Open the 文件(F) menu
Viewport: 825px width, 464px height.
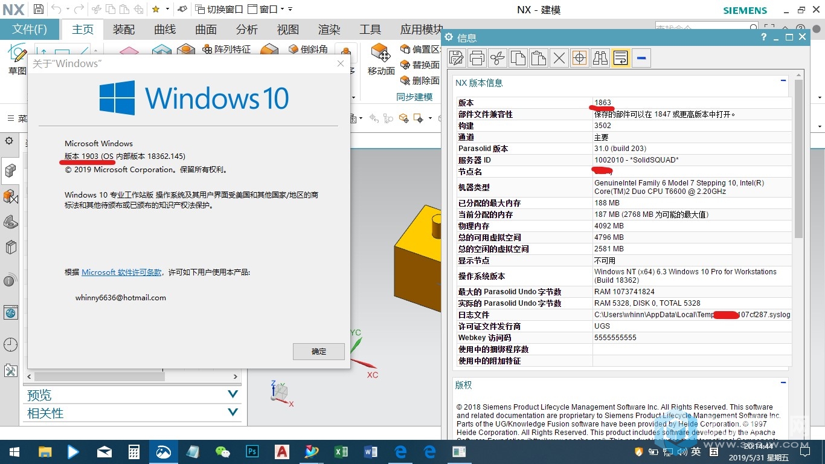point(30,29)
